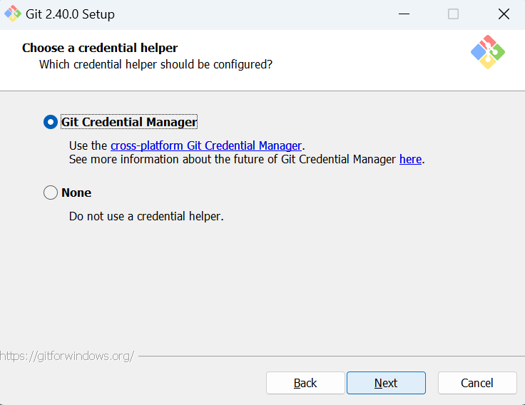
Task: Open the cross-platform Git Credential Manager link
Action: 206,145
